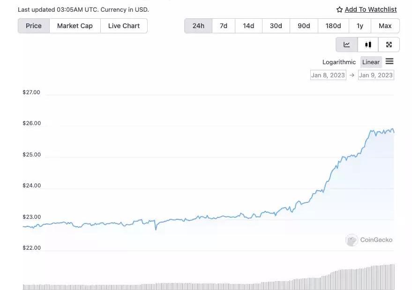Select the line chart view icon
The width and height of the screenshot is (412, 290).
pos(347,45)
